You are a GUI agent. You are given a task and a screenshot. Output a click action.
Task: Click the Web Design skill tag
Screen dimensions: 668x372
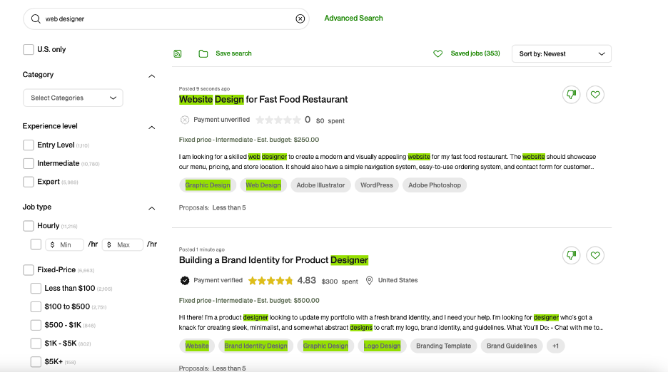[x=263, y=185]
